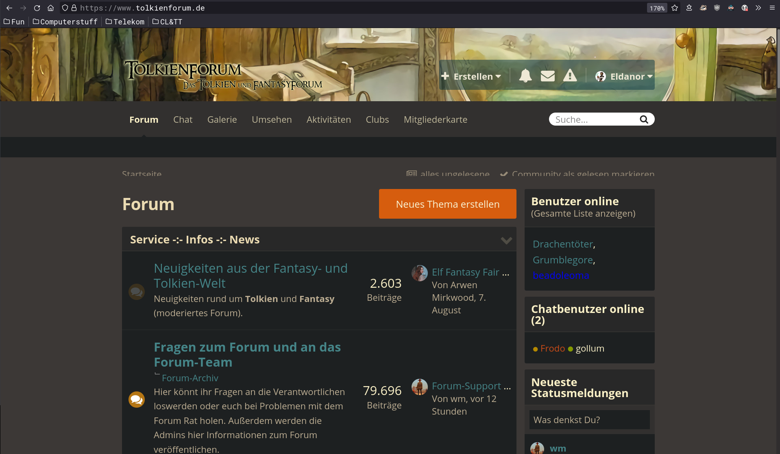Click the search magnifier icon
This screenshot has height=454, width=780.
pos(644,119)
